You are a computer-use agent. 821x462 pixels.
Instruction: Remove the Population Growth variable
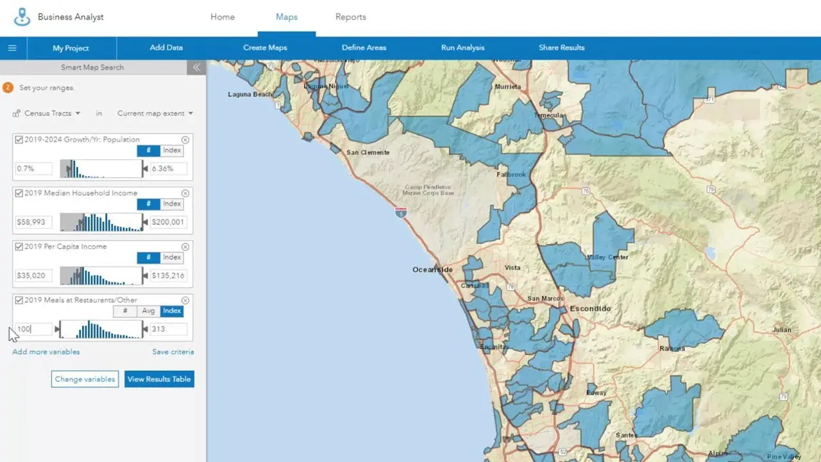pos(185,140)
